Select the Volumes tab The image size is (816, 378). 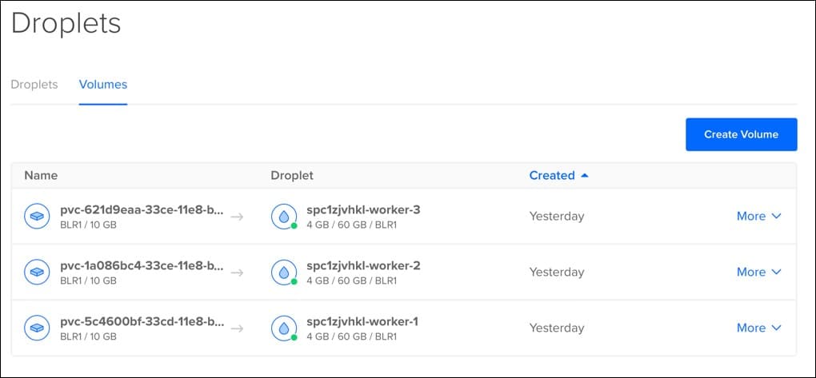[x=103, y=84]
